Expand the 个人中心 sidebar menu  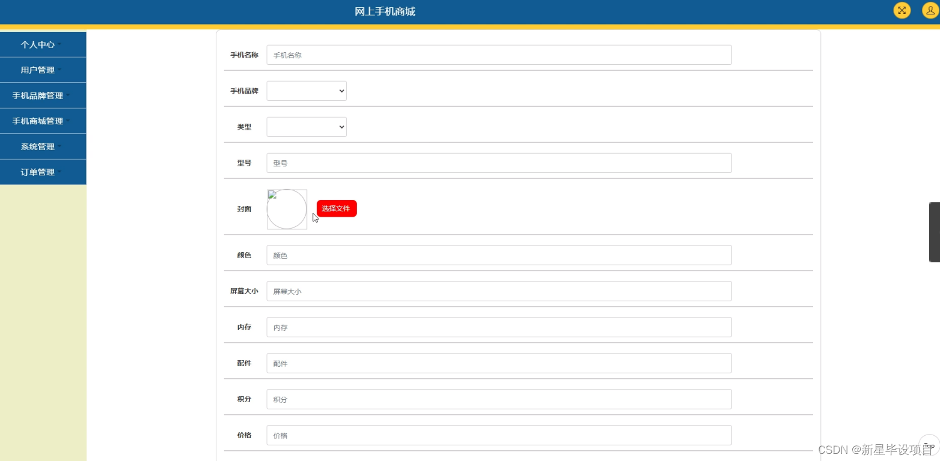coord(38,44)
